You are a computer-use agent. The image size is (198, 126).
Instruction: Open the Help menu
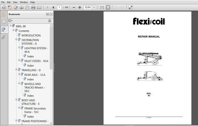coord(33,2)
